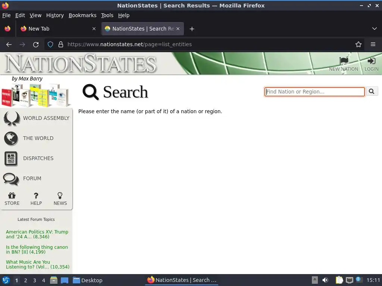Focus the Find Nation or Region field

pyautogui.click(x=314, y=92)
